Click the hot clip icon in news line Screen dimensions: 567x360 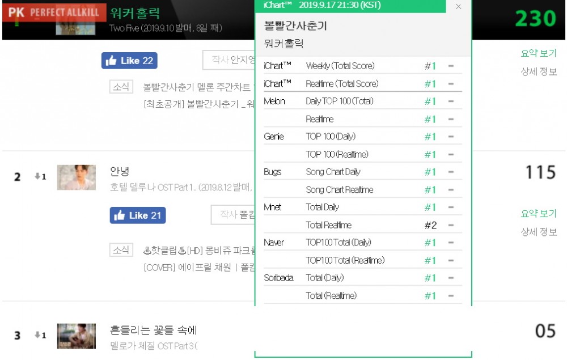click(147, 250)
